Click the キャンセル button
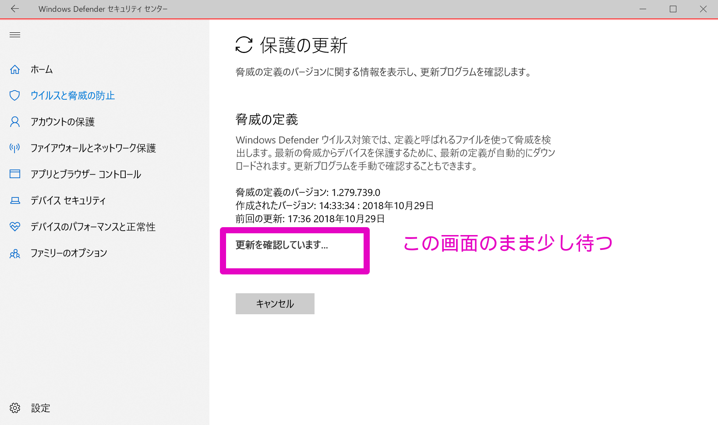 pyautogui.click(x=275, y=304)
